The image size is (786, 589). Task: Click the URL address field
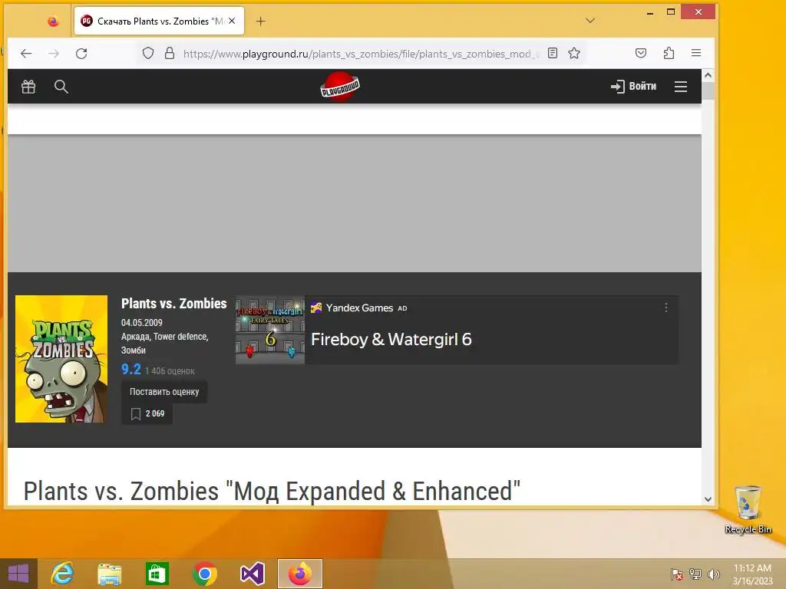pyautogui.click(x=361, y=54)
